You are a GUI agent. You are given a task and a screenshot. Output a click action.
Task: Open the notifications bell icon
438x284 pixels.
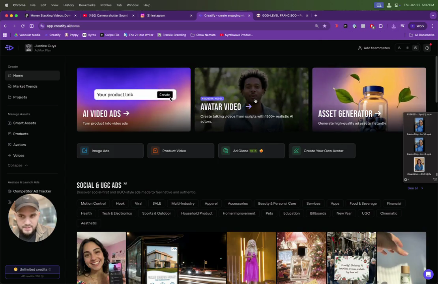pos(427,48)
